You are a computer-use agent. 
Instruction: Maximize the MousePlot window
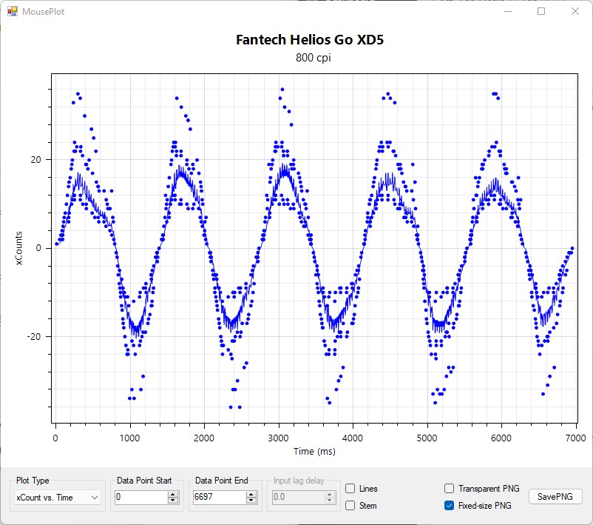pos(541,12)
